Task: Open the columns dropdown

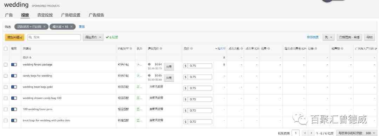Action: click(x=328, y=37)
